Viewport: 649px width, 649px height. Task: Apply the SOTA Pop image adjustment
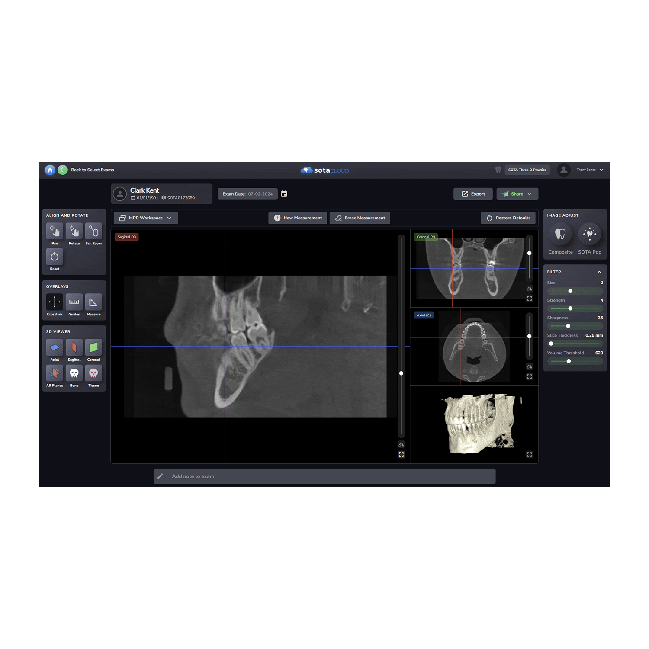coord(590,234)
